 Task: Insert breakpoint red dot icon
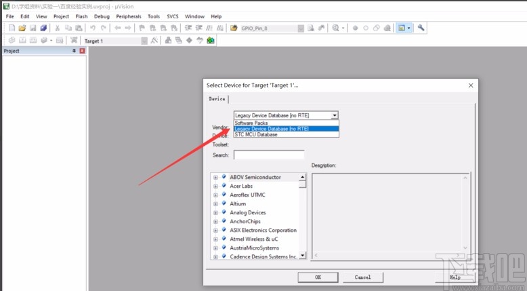pos(355,28)
